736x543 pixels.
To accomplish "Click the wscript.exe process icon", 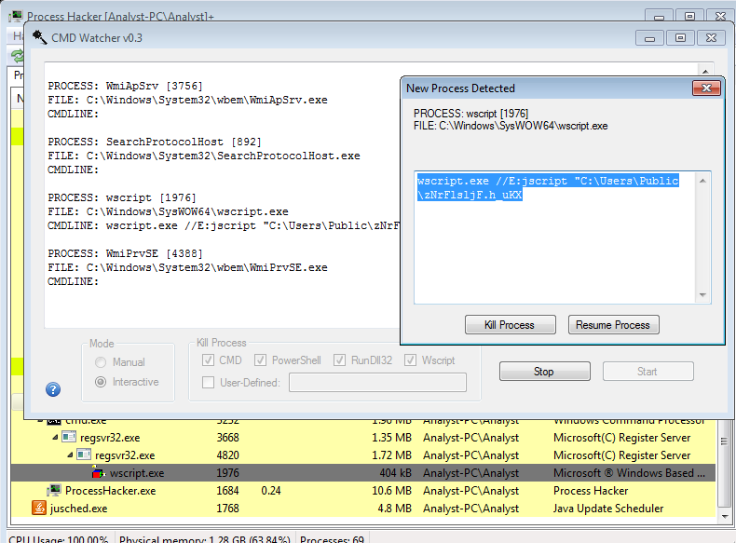I will click(99, 473).
